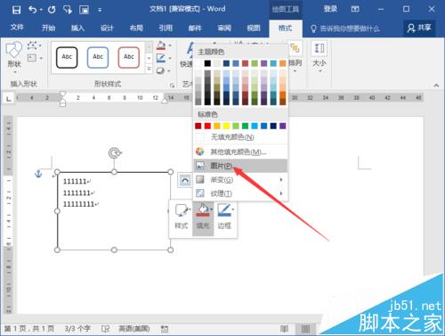Open the Shape Outline dropdown in ribbon
445x336 pixels.
170,58
